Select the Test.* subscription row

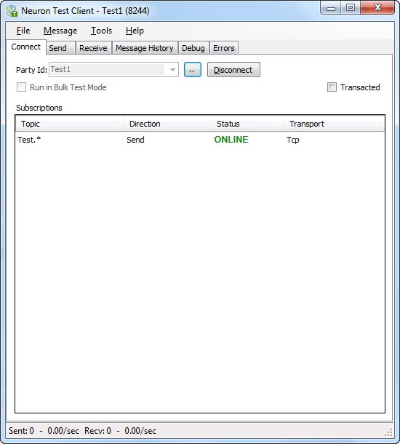click(x=200, y=140)
